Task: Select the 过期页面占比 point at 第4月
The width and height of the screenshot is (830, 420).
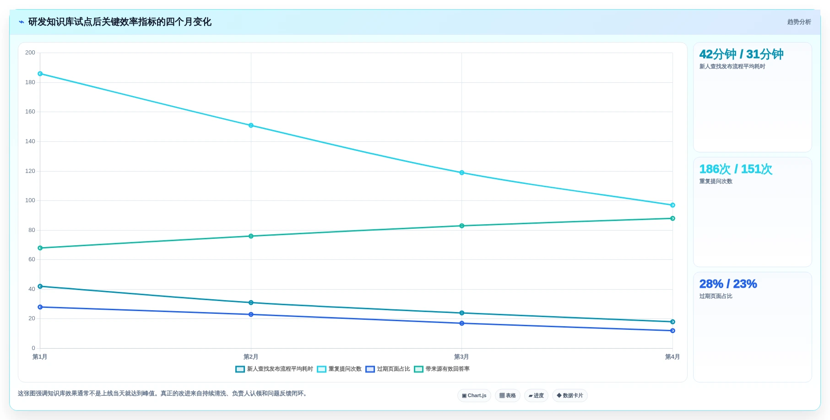Action: [x=673, y=330]
